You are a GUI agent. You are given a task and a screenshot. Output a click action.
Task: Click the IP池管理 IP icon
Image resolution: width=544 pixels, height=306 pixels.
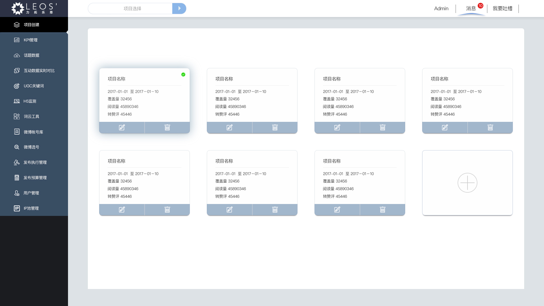coord(17,208)
